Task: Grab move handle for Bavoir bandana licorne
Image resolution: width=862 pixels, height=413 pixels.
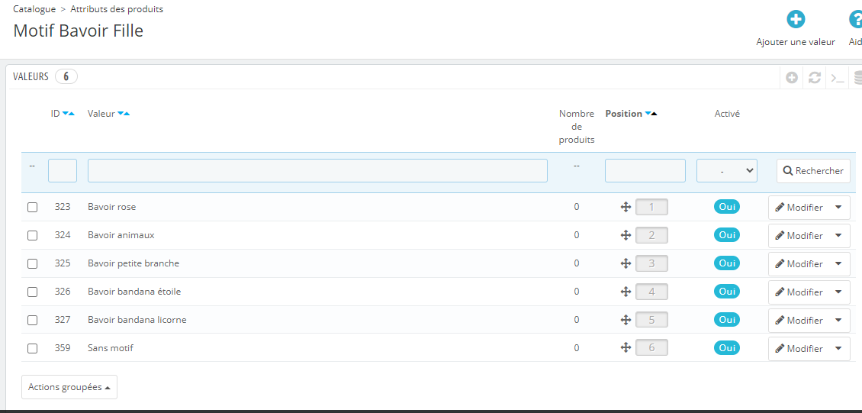Action: click(625, 320)
